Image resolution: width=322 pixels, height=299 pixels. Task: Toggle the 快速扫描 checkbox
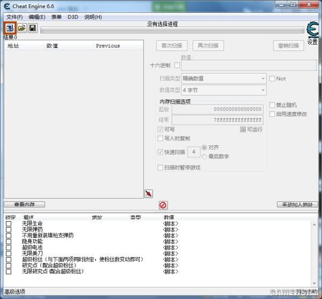tap(160, 152)
